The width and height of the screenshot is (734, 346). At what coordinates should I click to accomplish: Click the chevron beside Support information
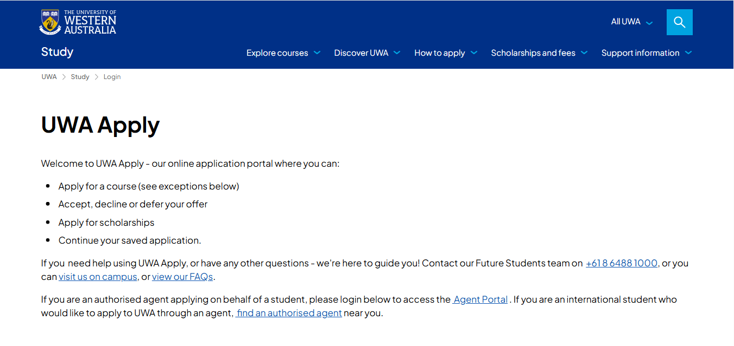point(688,53)
